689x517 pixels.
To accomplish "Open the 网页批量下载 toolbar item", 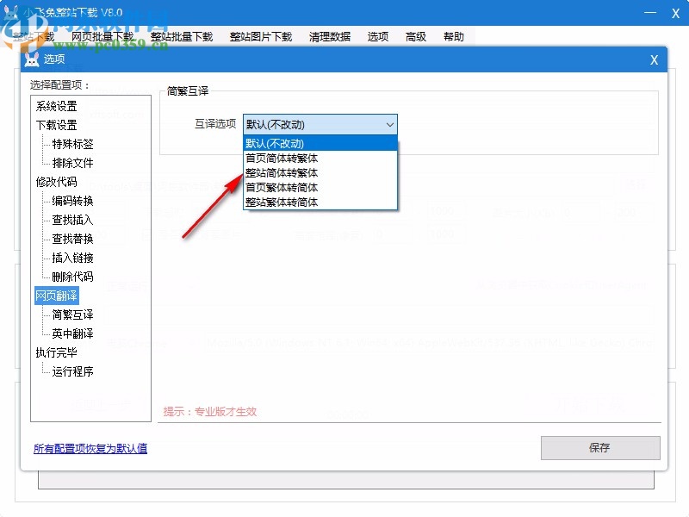I will 101,36.
